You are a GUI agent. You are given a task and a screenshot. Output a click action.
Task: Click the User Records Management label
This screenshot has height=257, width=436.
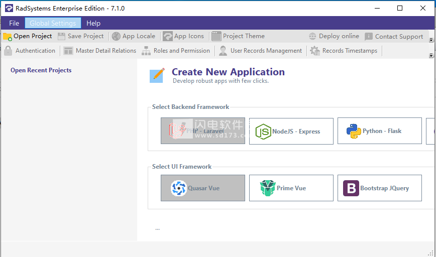[x=266, y=51]
